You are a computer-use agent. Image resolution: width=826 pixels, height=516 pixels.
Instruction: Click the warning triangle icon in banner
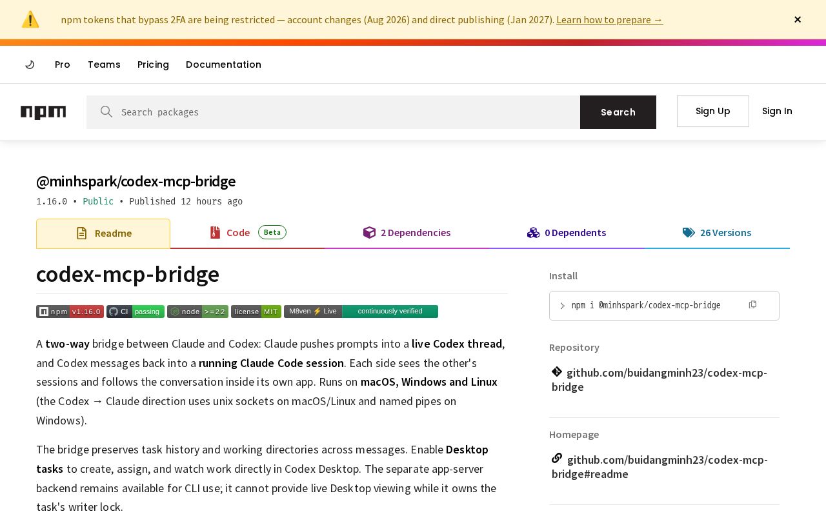pyautogui.click(x=30, y=19)
